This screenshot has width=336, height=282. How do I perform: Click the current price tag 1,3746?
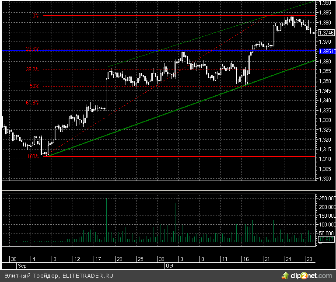coord(325,32)
